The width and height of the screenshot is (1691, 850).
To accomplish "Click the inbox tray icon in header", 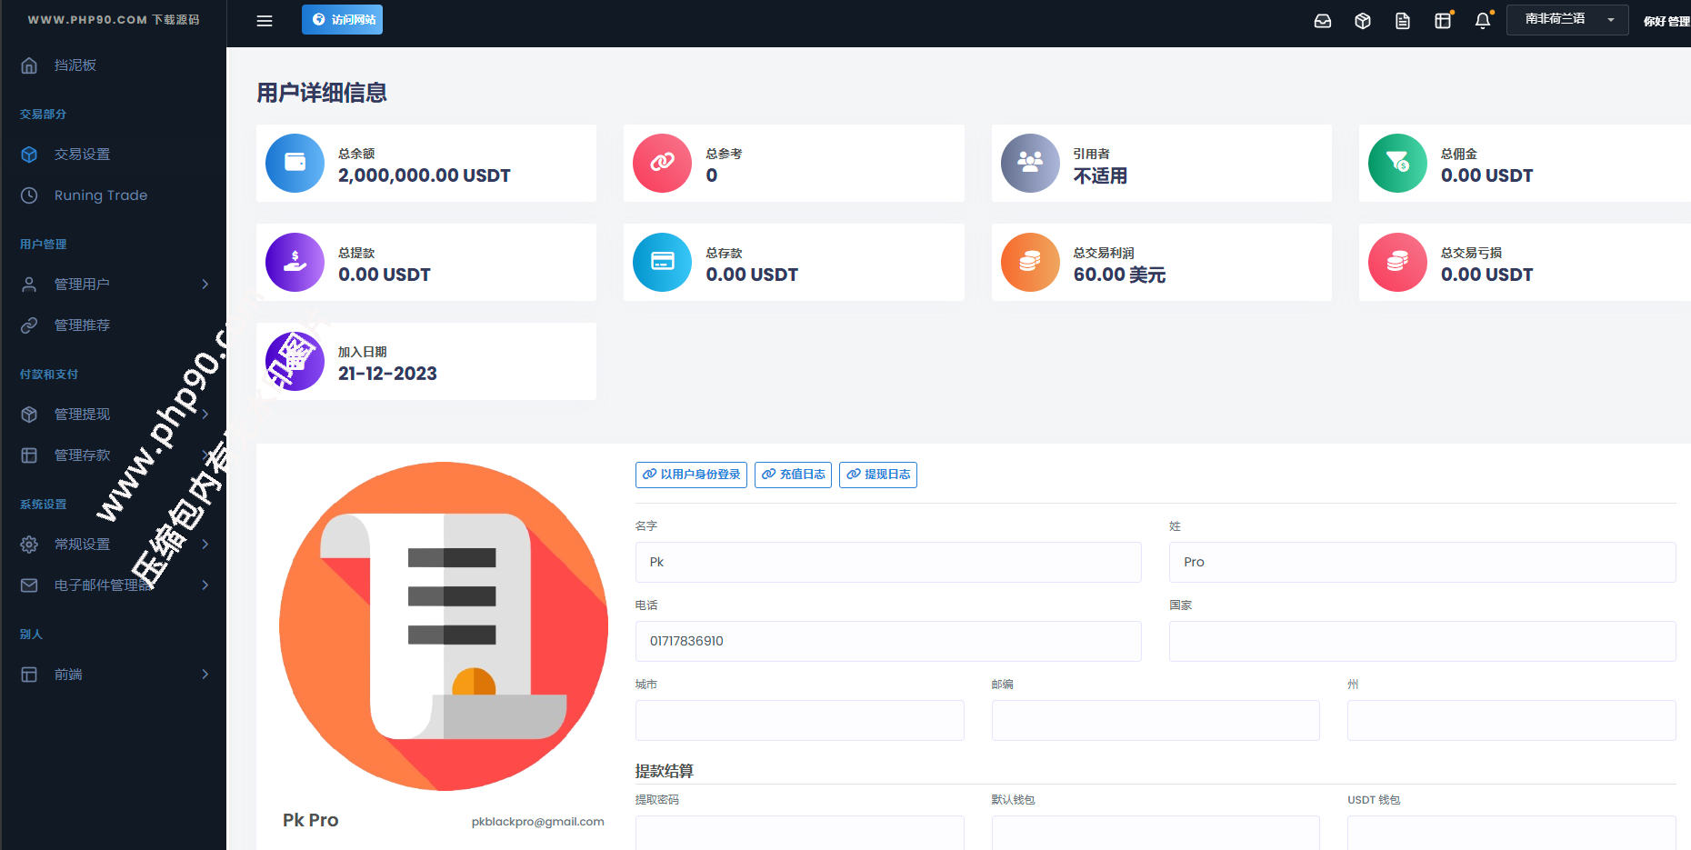I will tap(1323, 21).
